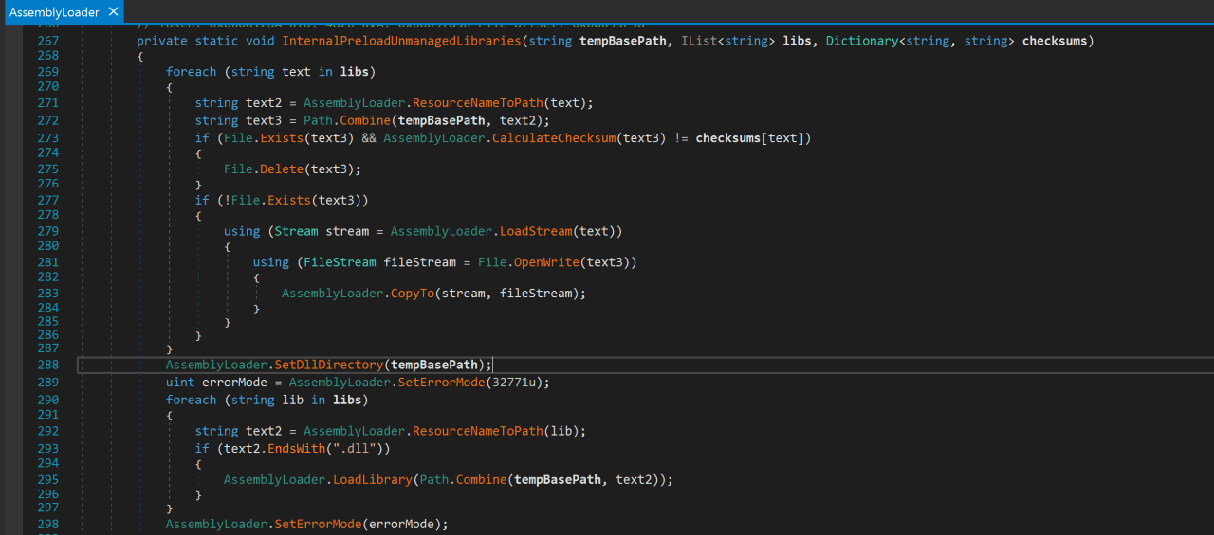Click the OpenWrite method call
The height and width of the screenshot is (535, 1214).
pyautogui.click(x=543, y=262)
